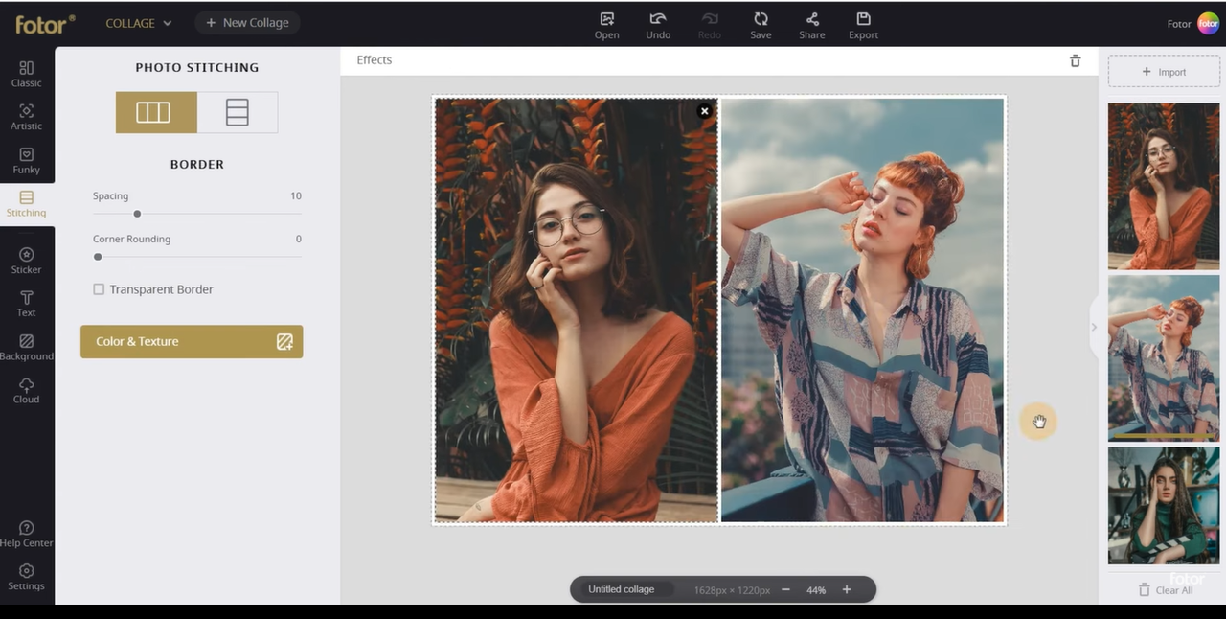Open the Background panel

click(26, 346)
